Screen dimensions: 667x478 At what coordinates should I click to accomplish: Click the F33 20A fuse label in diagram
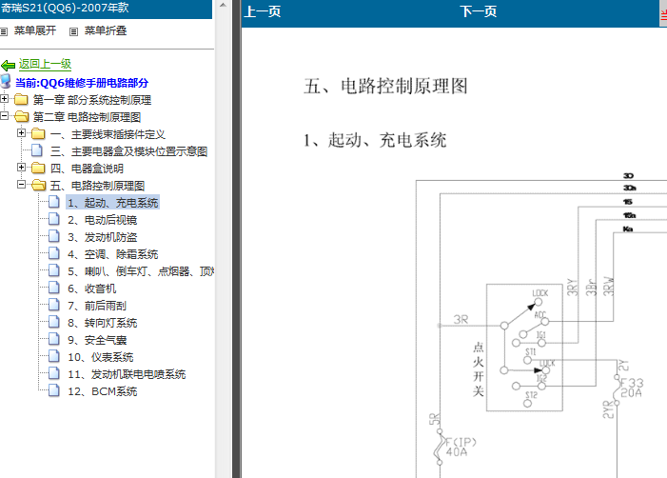click(632, 388)
